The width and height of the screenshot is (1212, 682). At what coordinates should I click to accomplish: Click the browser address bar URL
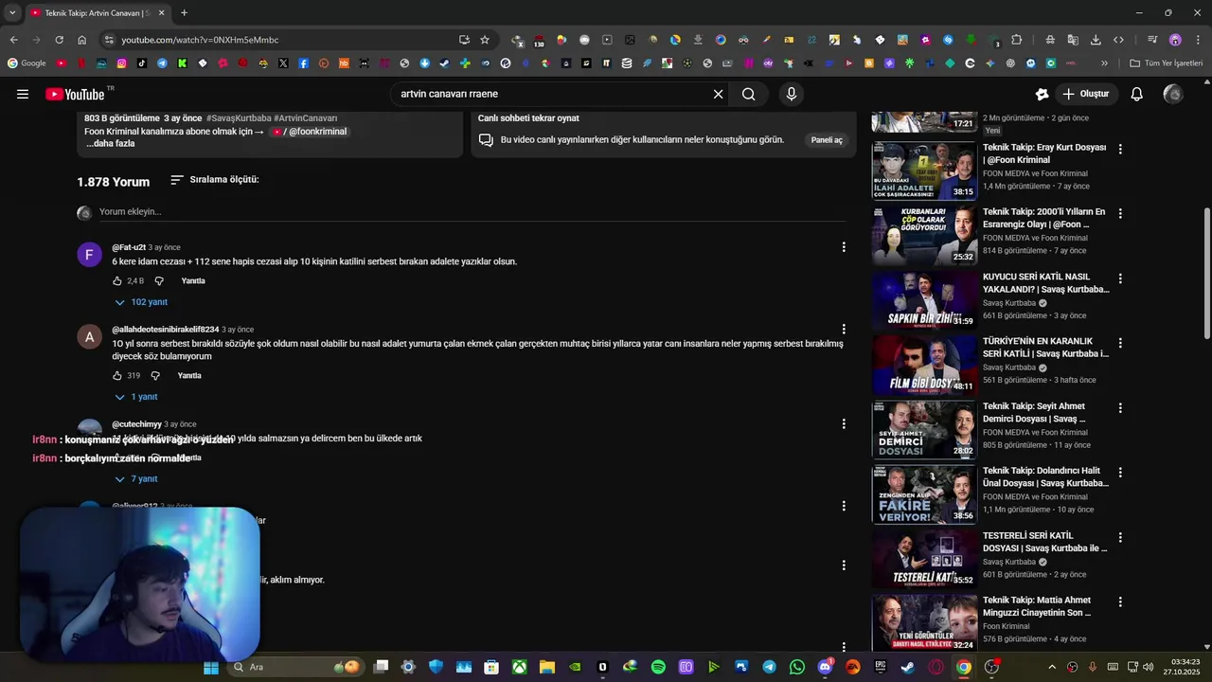[x=200, y=40]
